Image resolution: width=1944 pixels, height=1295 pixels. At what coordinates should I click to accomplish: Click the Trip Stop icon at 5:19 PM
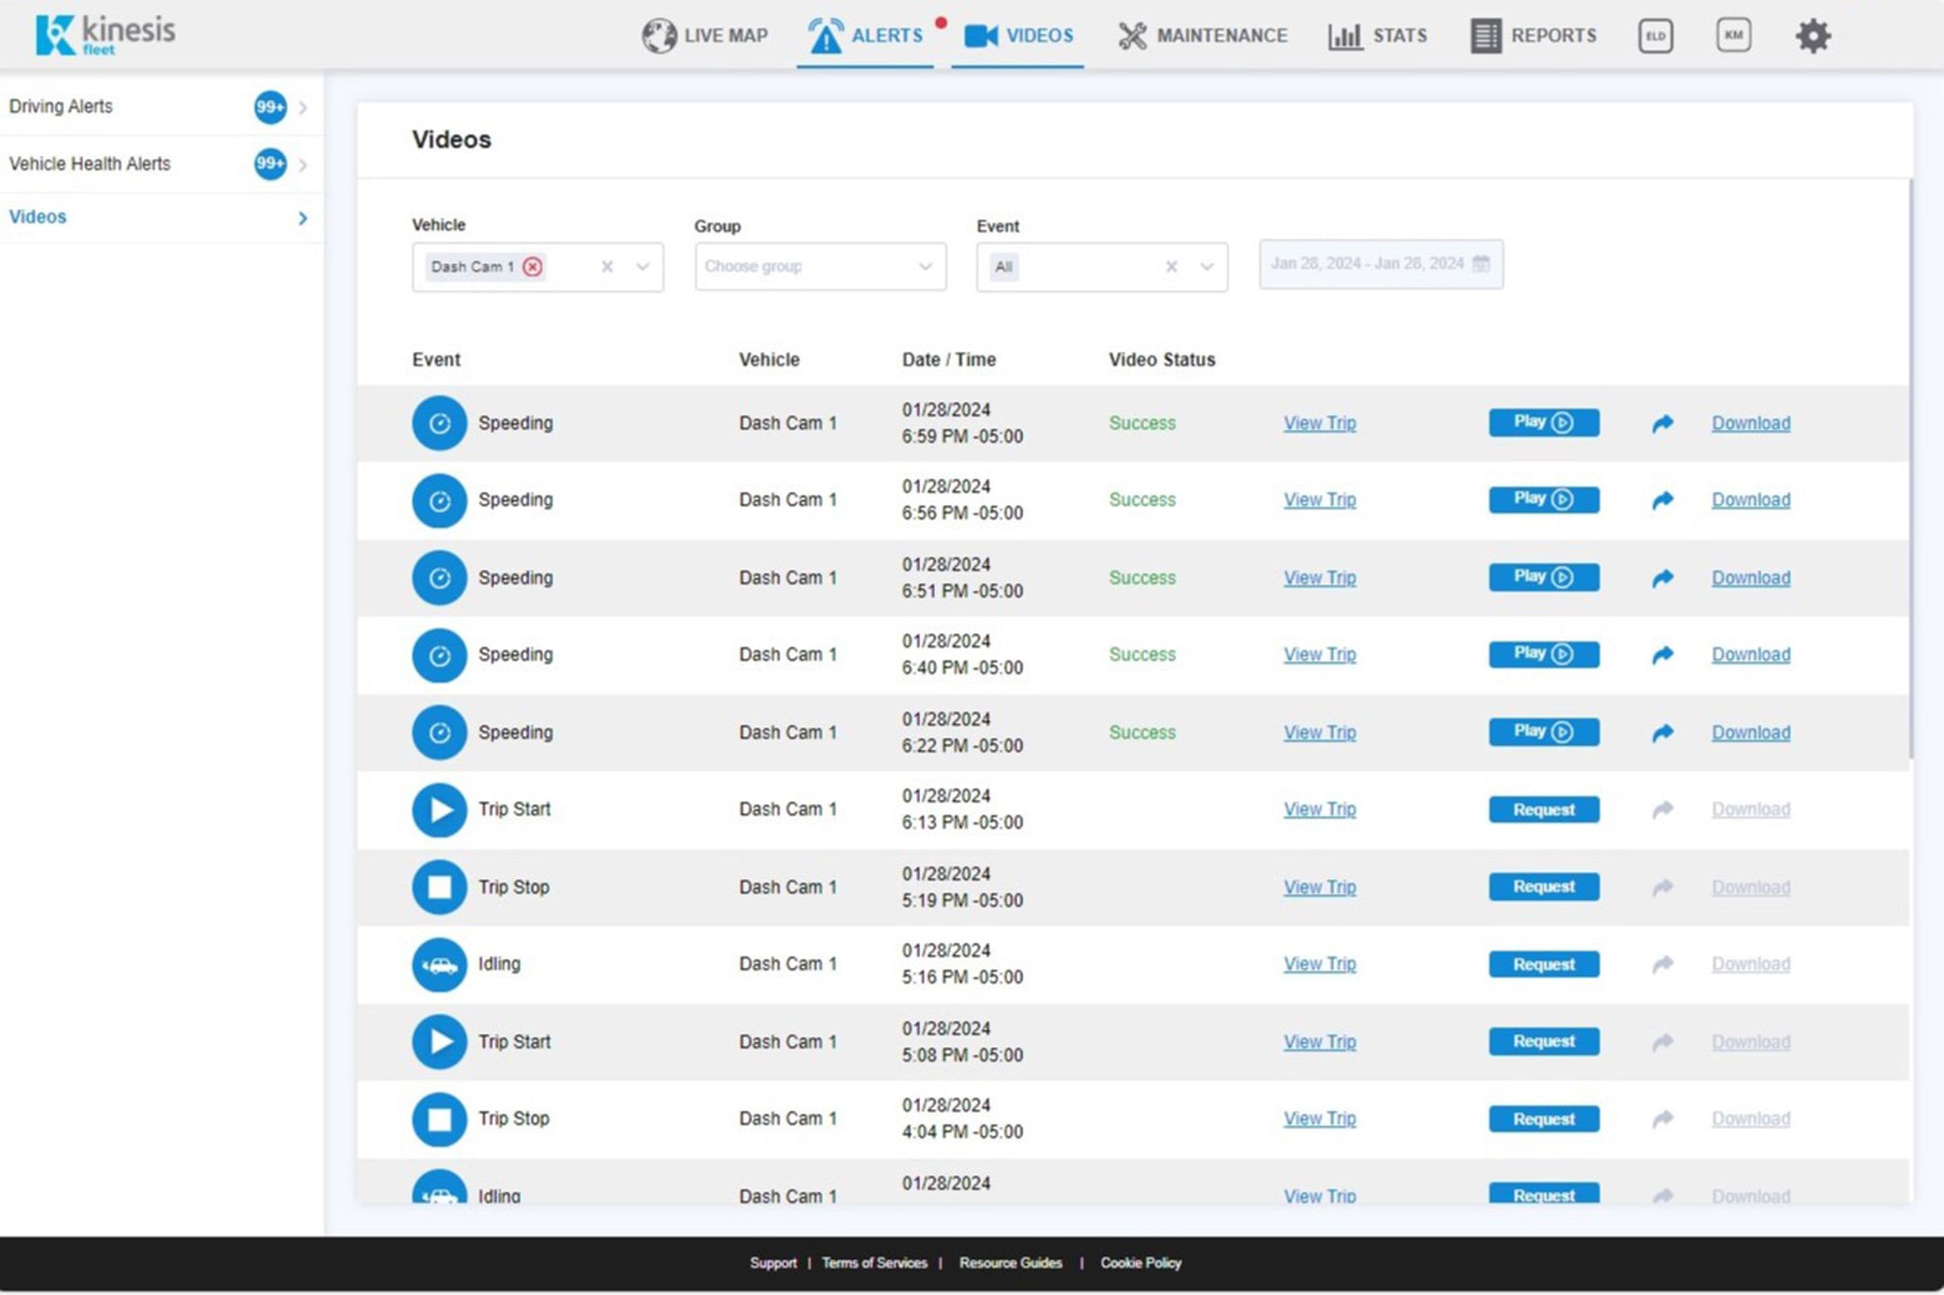(x=439, y=887)
